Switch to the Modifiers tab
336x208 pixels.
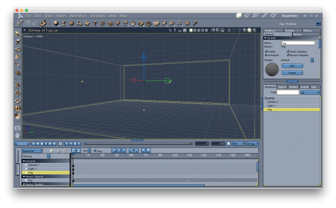pos(273,31)
